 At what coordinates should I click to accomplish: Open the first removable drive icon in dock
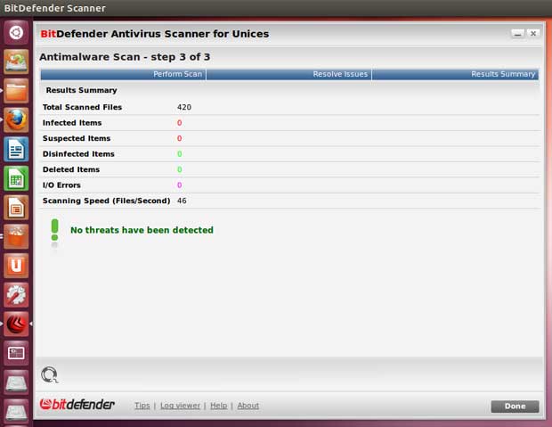pyautogui.click(x=16, y=382)
